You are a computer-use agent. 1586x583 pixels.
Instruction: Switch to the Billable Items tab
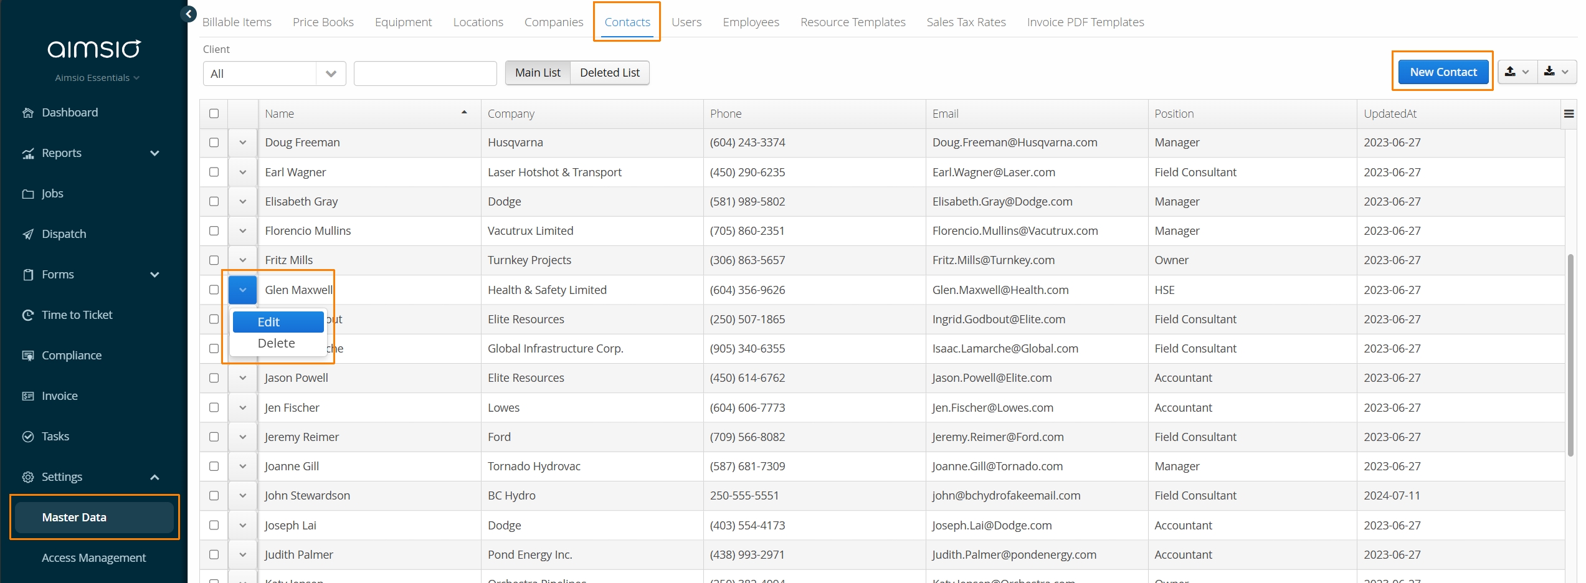(237, 22)
